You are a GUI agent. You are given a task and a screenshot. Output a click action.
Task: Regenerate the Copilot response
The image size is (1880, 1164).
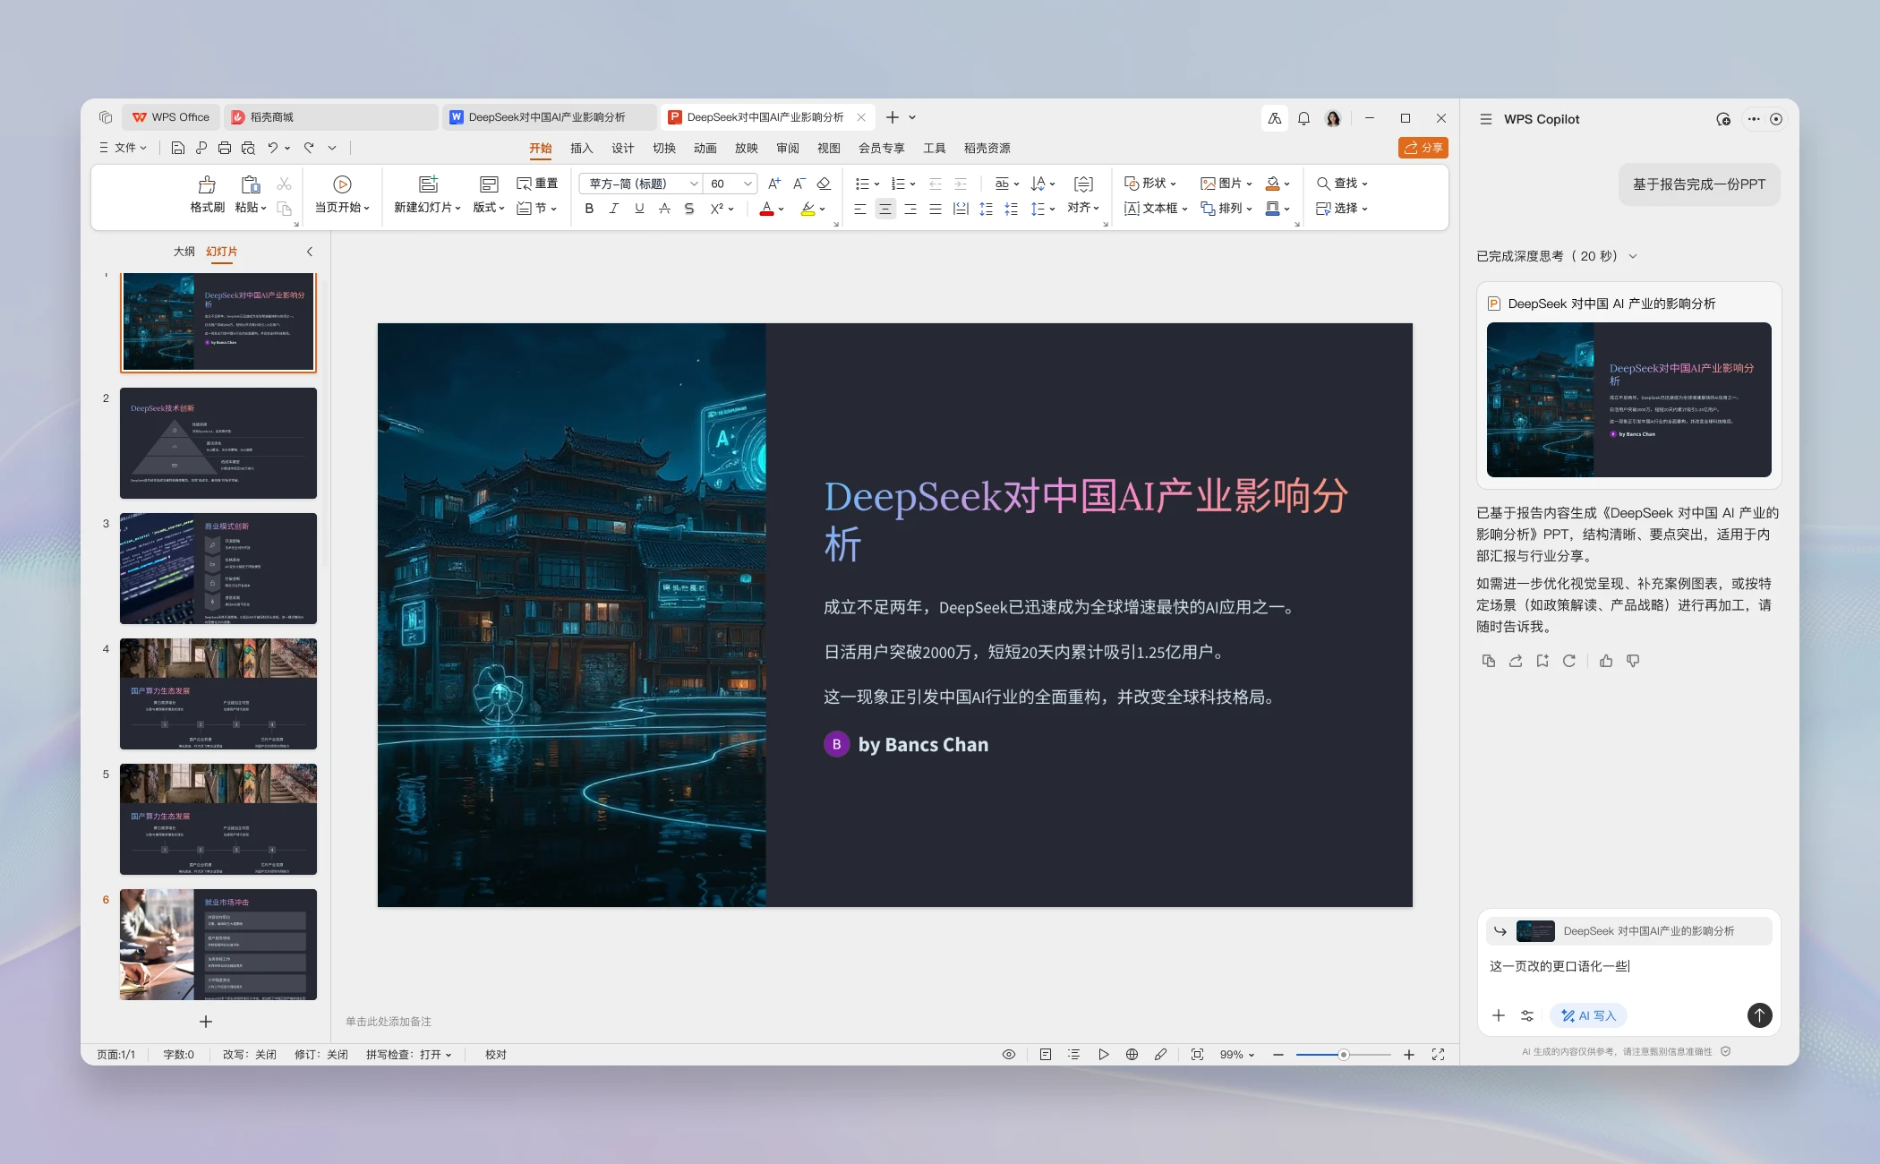[1568, 661]
